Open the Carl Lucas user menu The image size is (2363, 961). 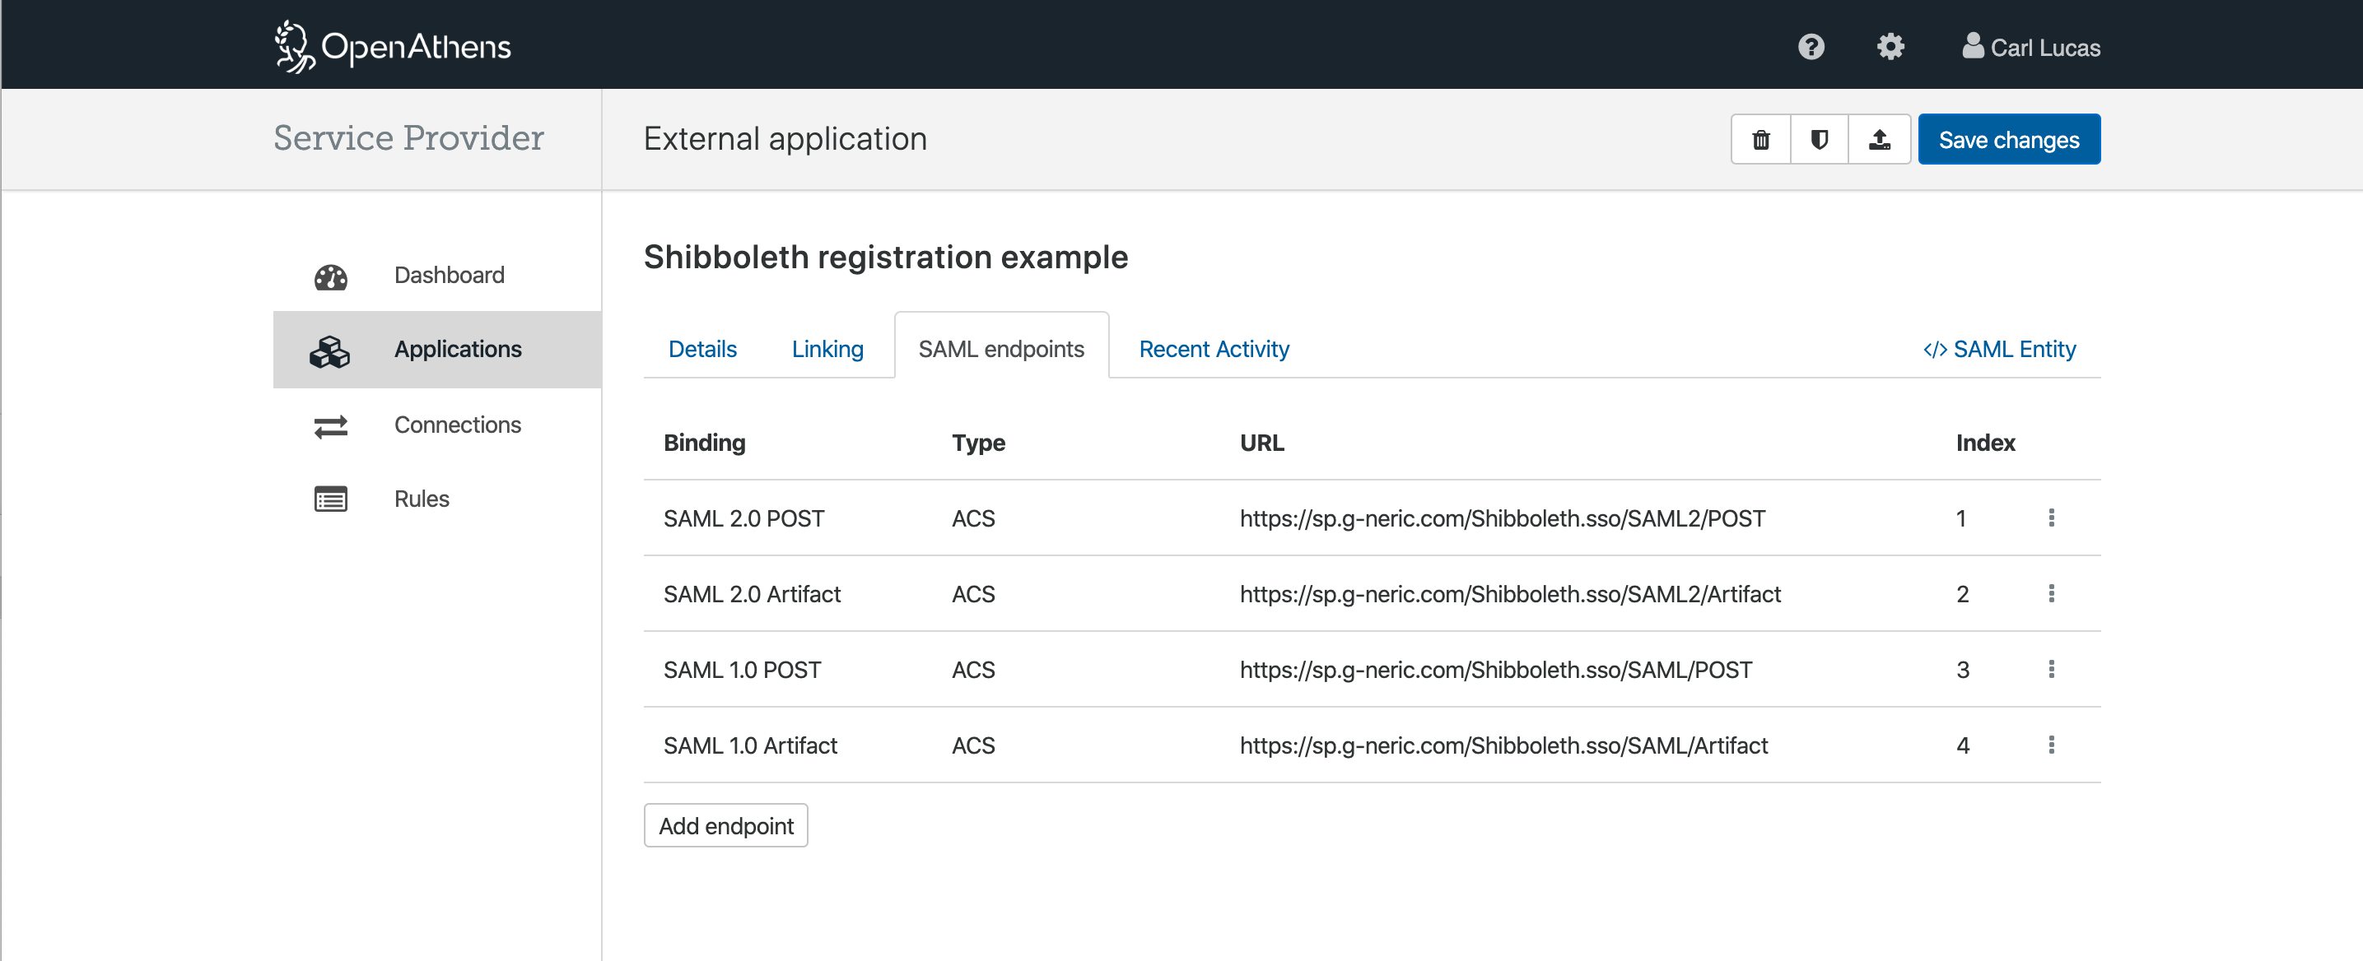pyautogui.click(x=2031, y=48)
